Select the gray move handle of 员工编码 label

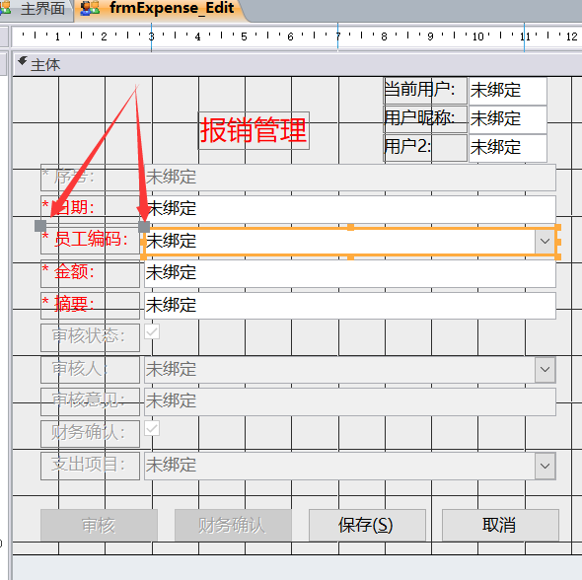(40, 226)
